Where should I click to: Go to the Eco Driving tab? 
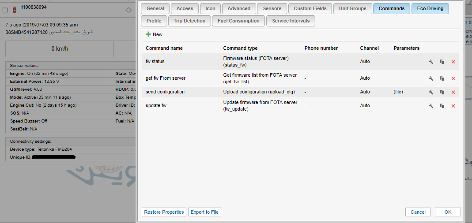(x=430, y=8)
